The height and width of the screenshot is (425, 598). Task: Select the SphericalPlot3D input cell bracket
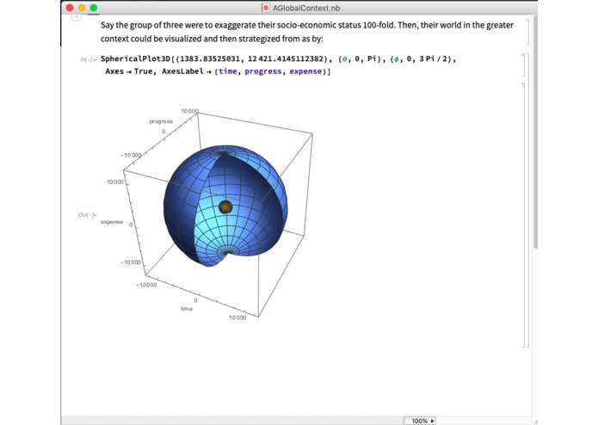(x=524, y=65)
